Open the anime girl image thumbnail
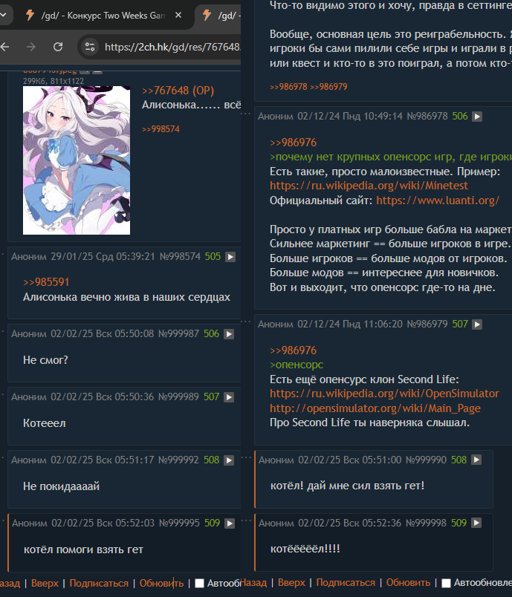Viewport: 512px width, 597px height. (x=77, y=160)
